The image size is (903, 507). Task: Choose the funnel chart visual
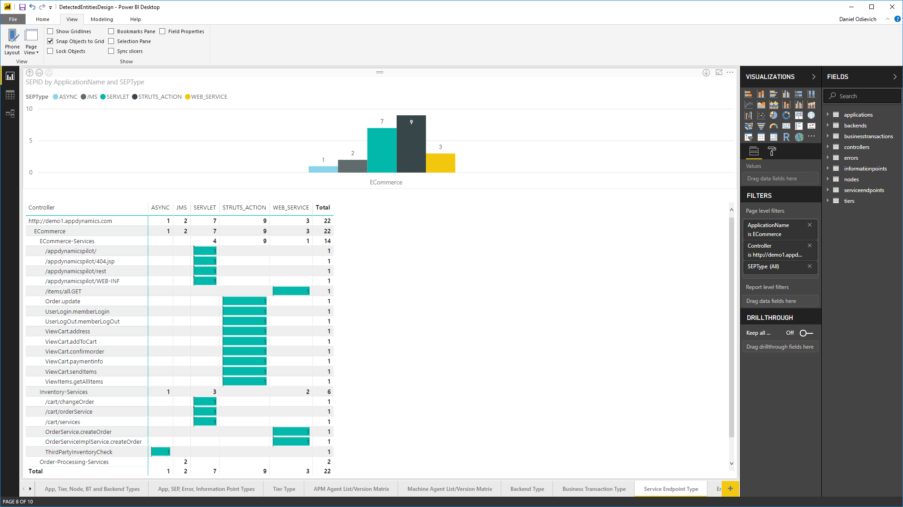(761, 126)
